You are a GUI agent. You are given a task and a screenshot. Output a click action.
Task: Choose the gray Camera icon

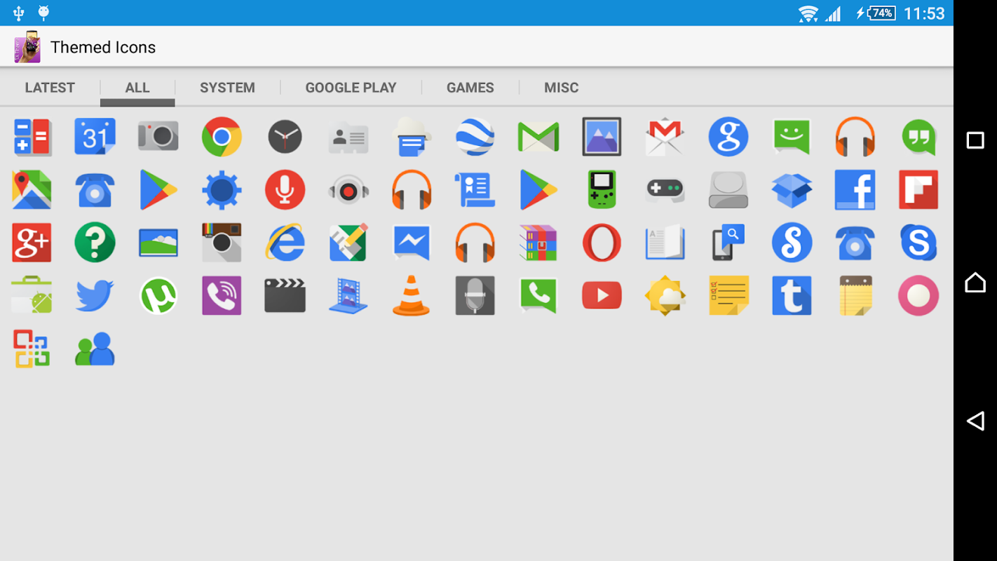pyautogui.click(x=158, y=137)
